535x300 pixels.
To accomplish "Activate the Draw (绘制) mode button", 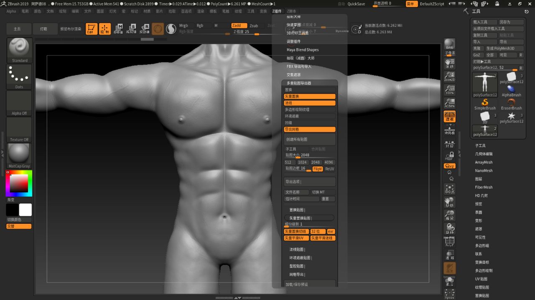I will [104, 29].
